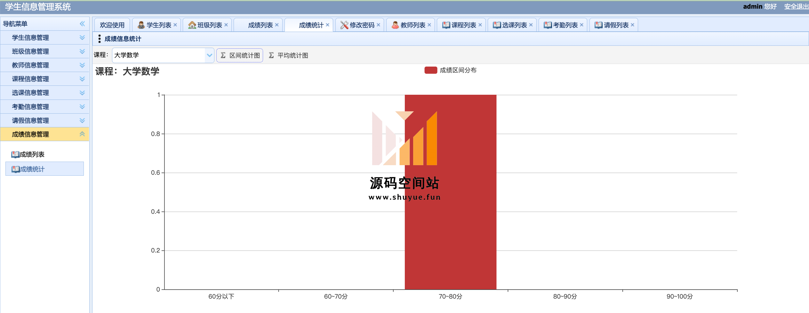The height and width of the screenshot is (313, 809).
Task: Open the 请假信息管理 menu header
Action: click(44, 120)
